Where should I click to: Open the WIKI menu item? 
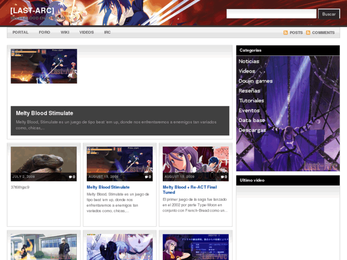coord(65,32)
